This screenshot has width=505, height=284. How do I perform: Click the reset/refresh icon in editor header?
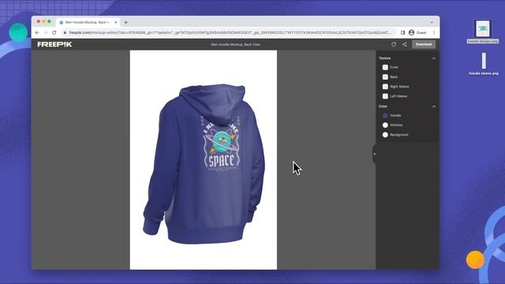pos(394,44)
